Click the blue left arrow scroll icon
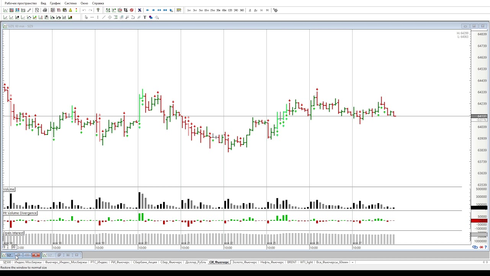Image resolution: width=490 pixels, height=276 pixels. [x=147, y=10]
